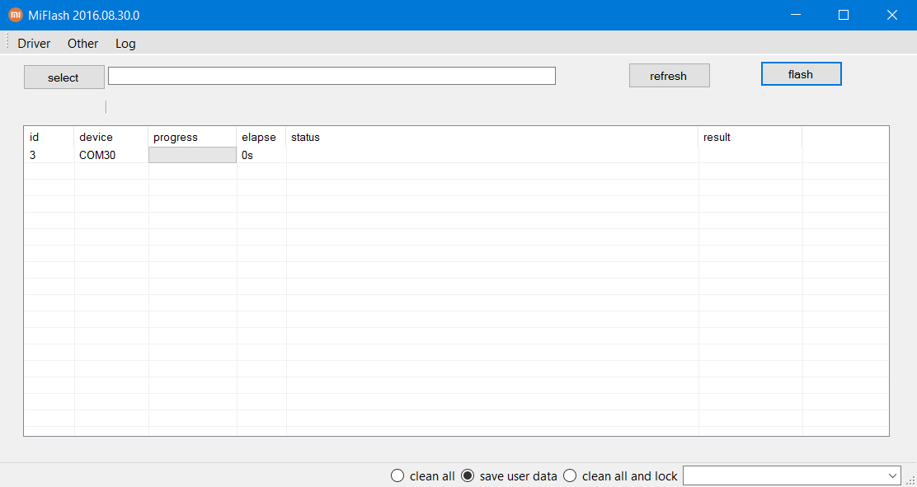Minimize the MiFlash window
The height and width of the screenshot is (487, 917).
coord(795,15)
